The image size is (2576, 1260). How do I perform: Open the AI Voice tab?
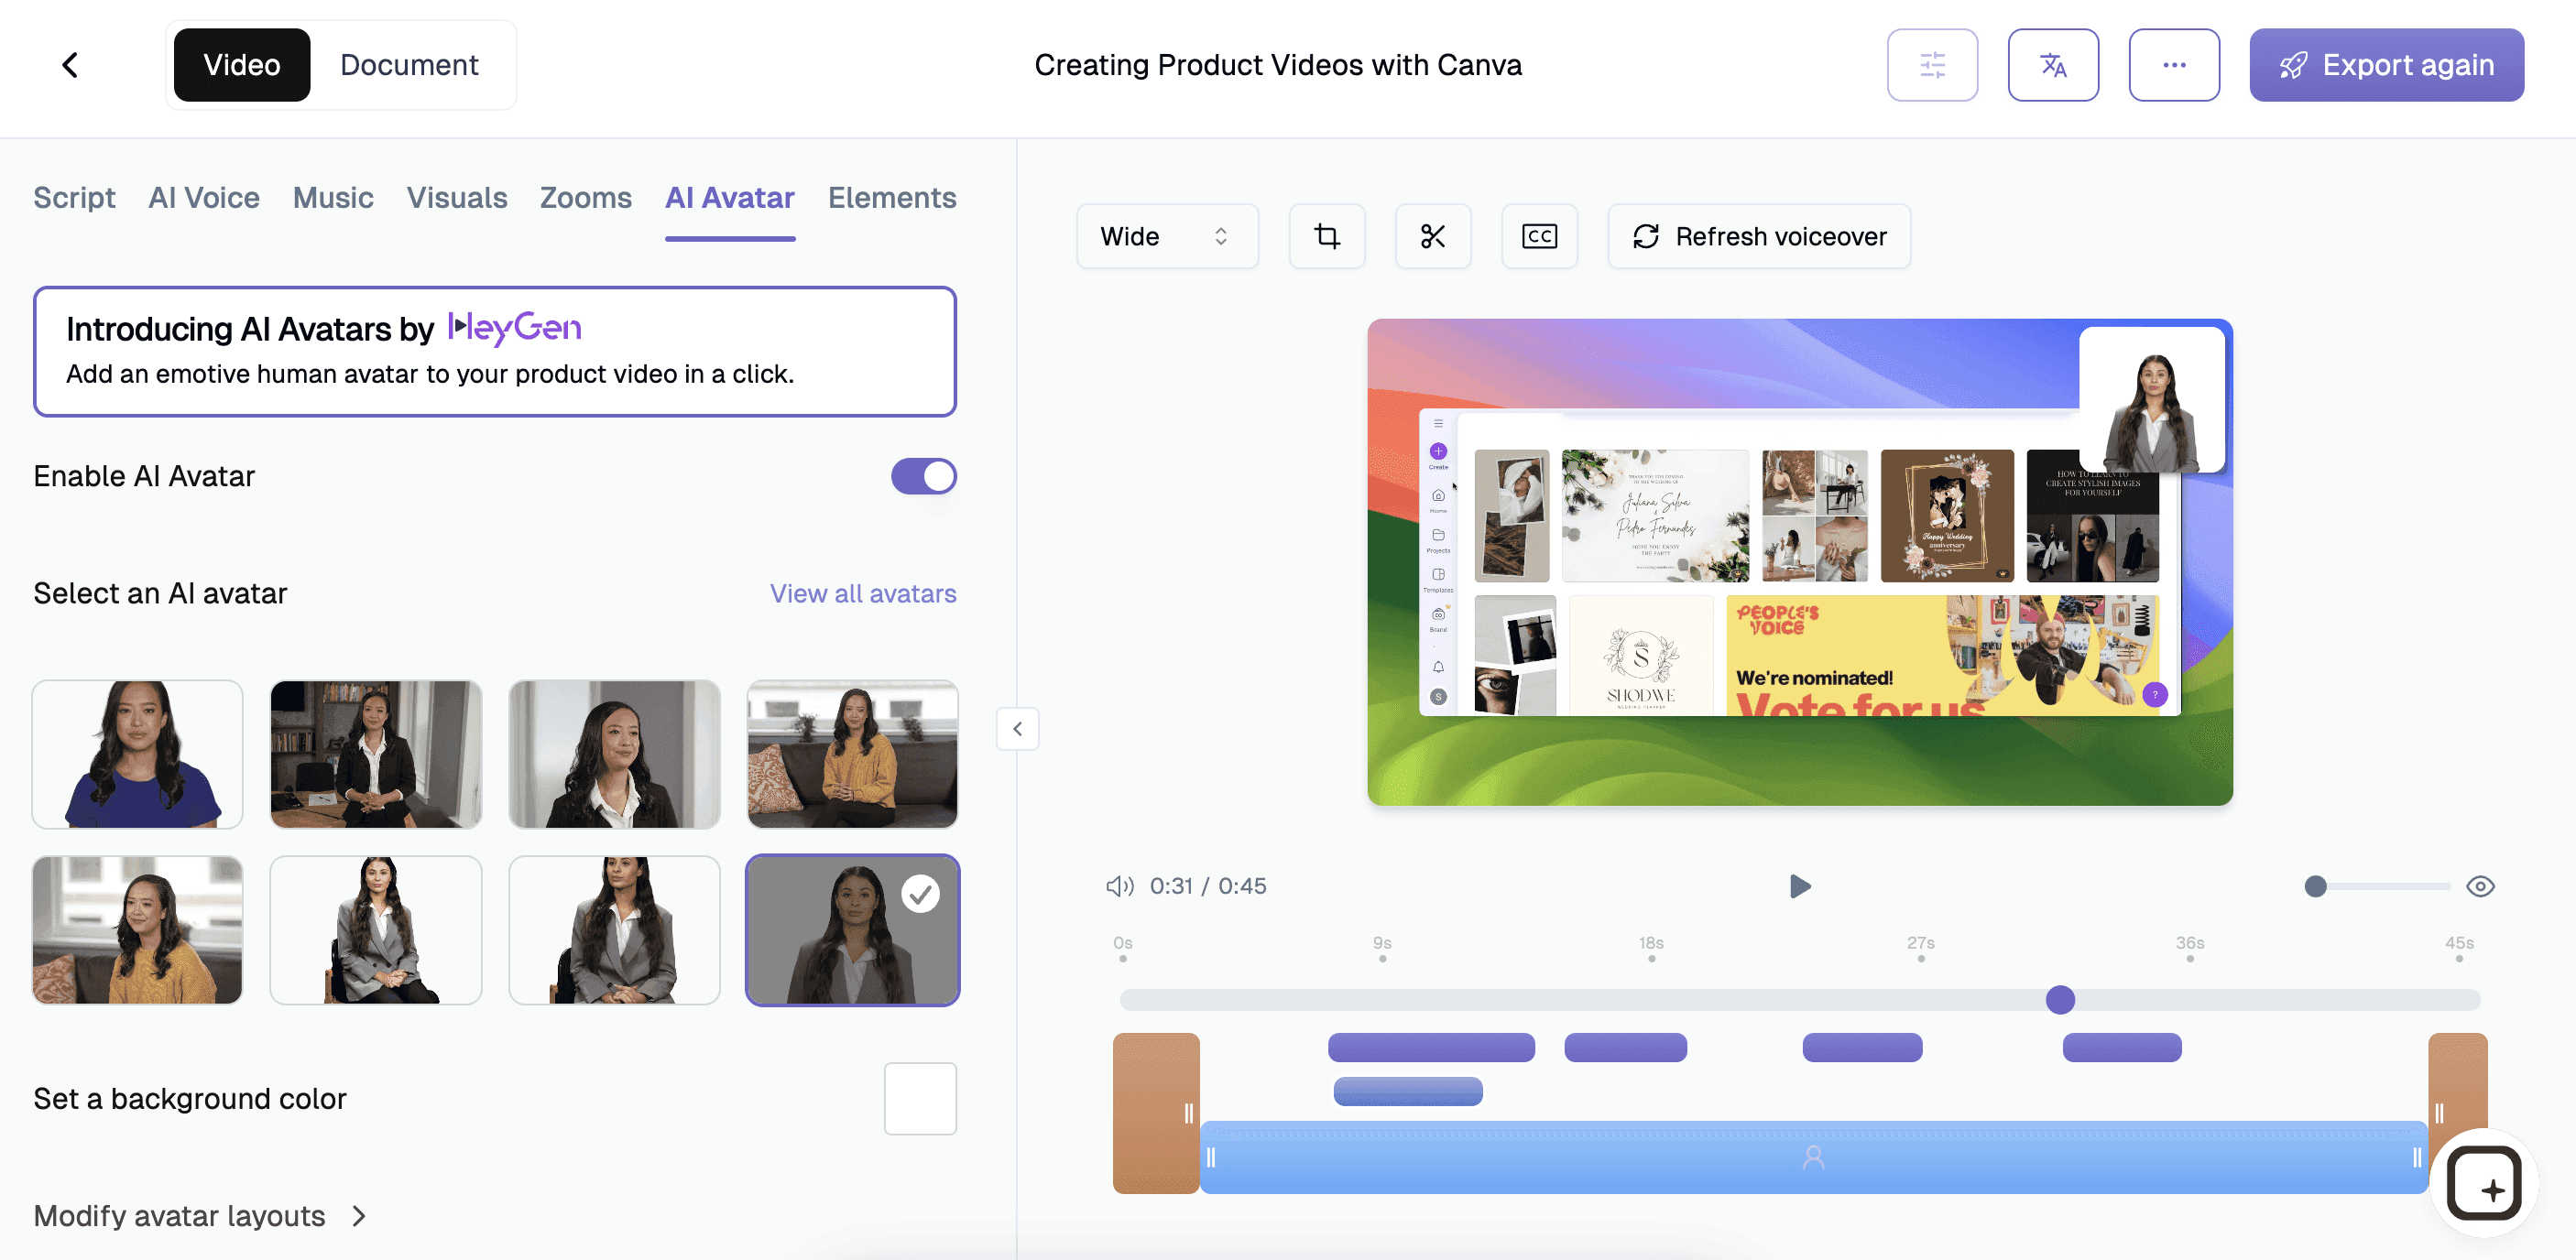click(204, 198)
